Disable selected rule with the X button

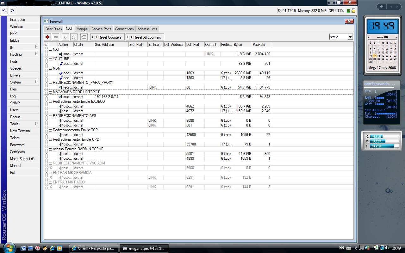74,37
